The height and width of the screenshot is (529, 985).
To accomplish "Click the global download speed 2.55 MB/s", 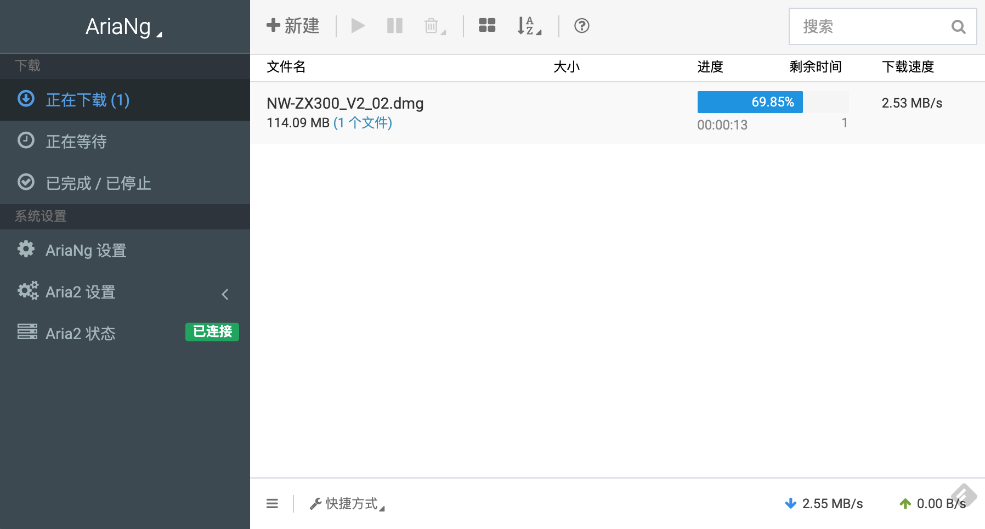I will point(833,504).
